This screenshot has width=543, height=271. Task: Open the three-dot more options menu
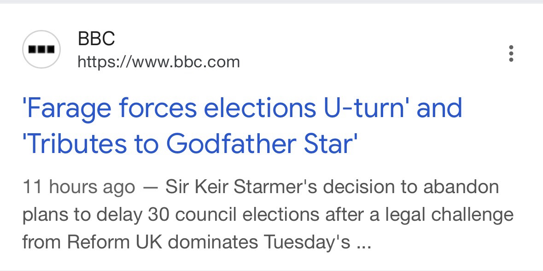coord(511,53)
